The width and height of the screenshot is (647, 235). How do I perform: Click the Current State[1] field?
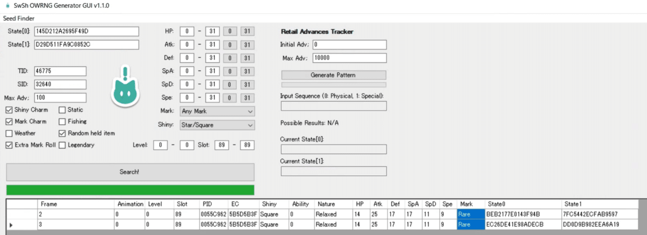(334, 171)
